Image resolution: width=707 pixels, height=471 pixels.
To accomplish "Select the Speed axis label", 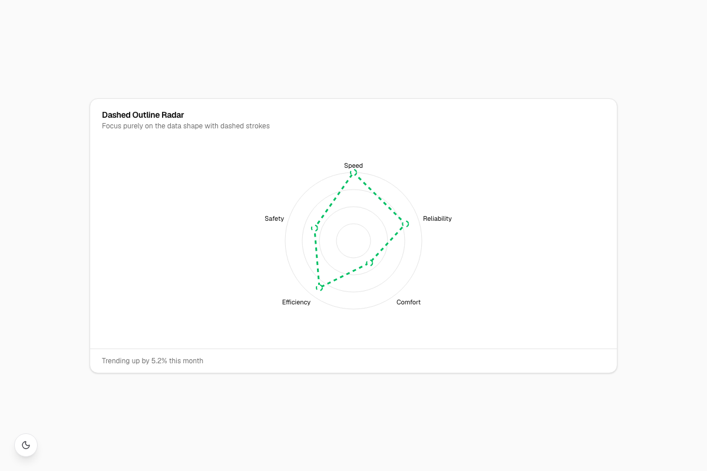I will click(353, 165).
